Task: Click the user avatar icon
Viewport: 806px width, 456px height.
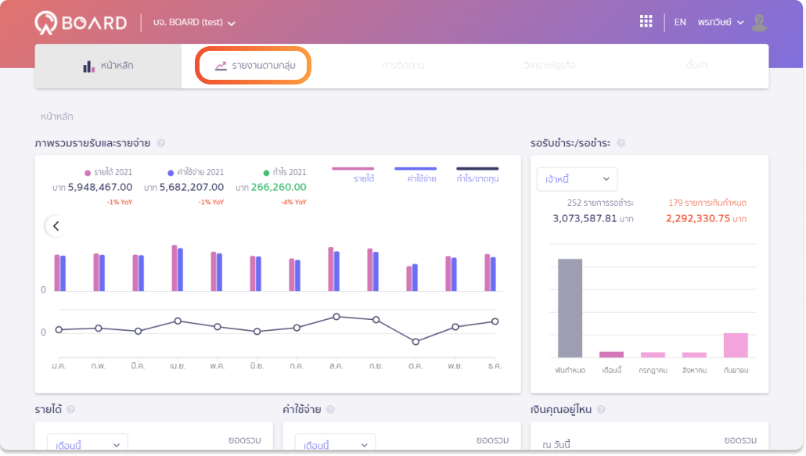Action: click(759, 23)
